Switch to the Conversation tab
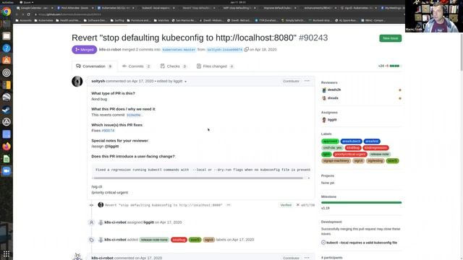This screenshot has width=463, height=260. 94,66
